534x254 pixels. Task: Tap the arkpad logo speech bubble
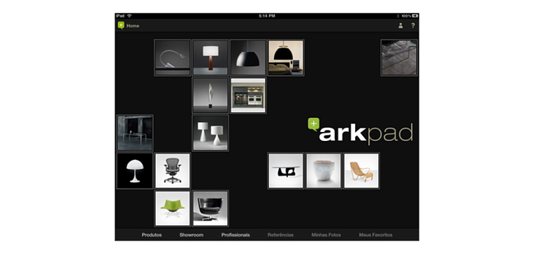(x=314, y=124)
